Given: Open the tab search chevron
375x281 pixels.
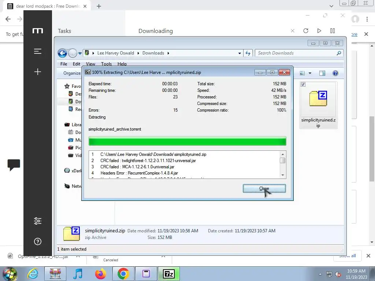Looking at the screenshot, I should pos(331,6).
